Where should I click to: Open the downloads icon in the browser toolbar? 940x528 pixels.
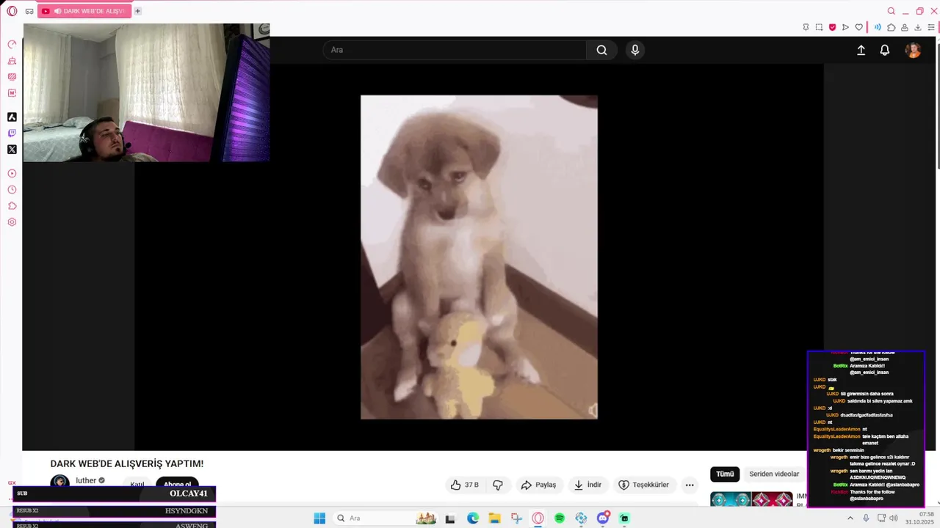coord(917,28)
